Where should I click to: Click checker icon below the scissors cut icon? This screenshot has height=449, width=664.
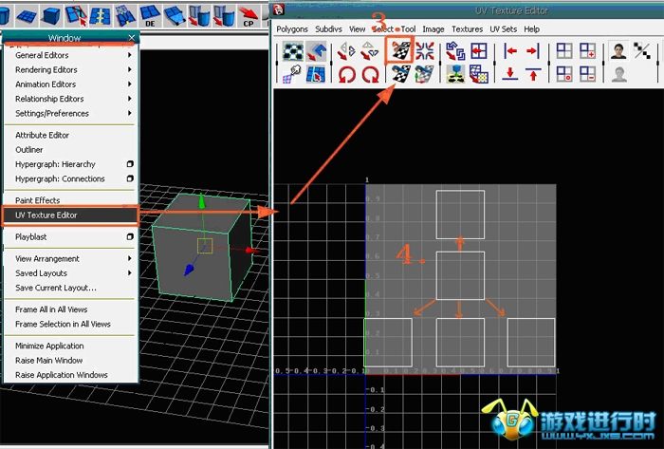click(x=400, y=74)
